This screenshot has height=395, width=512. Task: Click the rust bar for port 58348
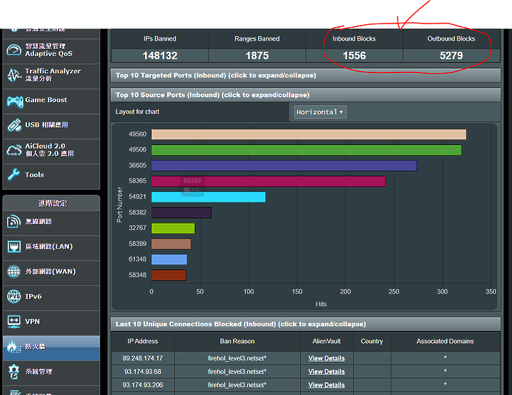[169, 276]
